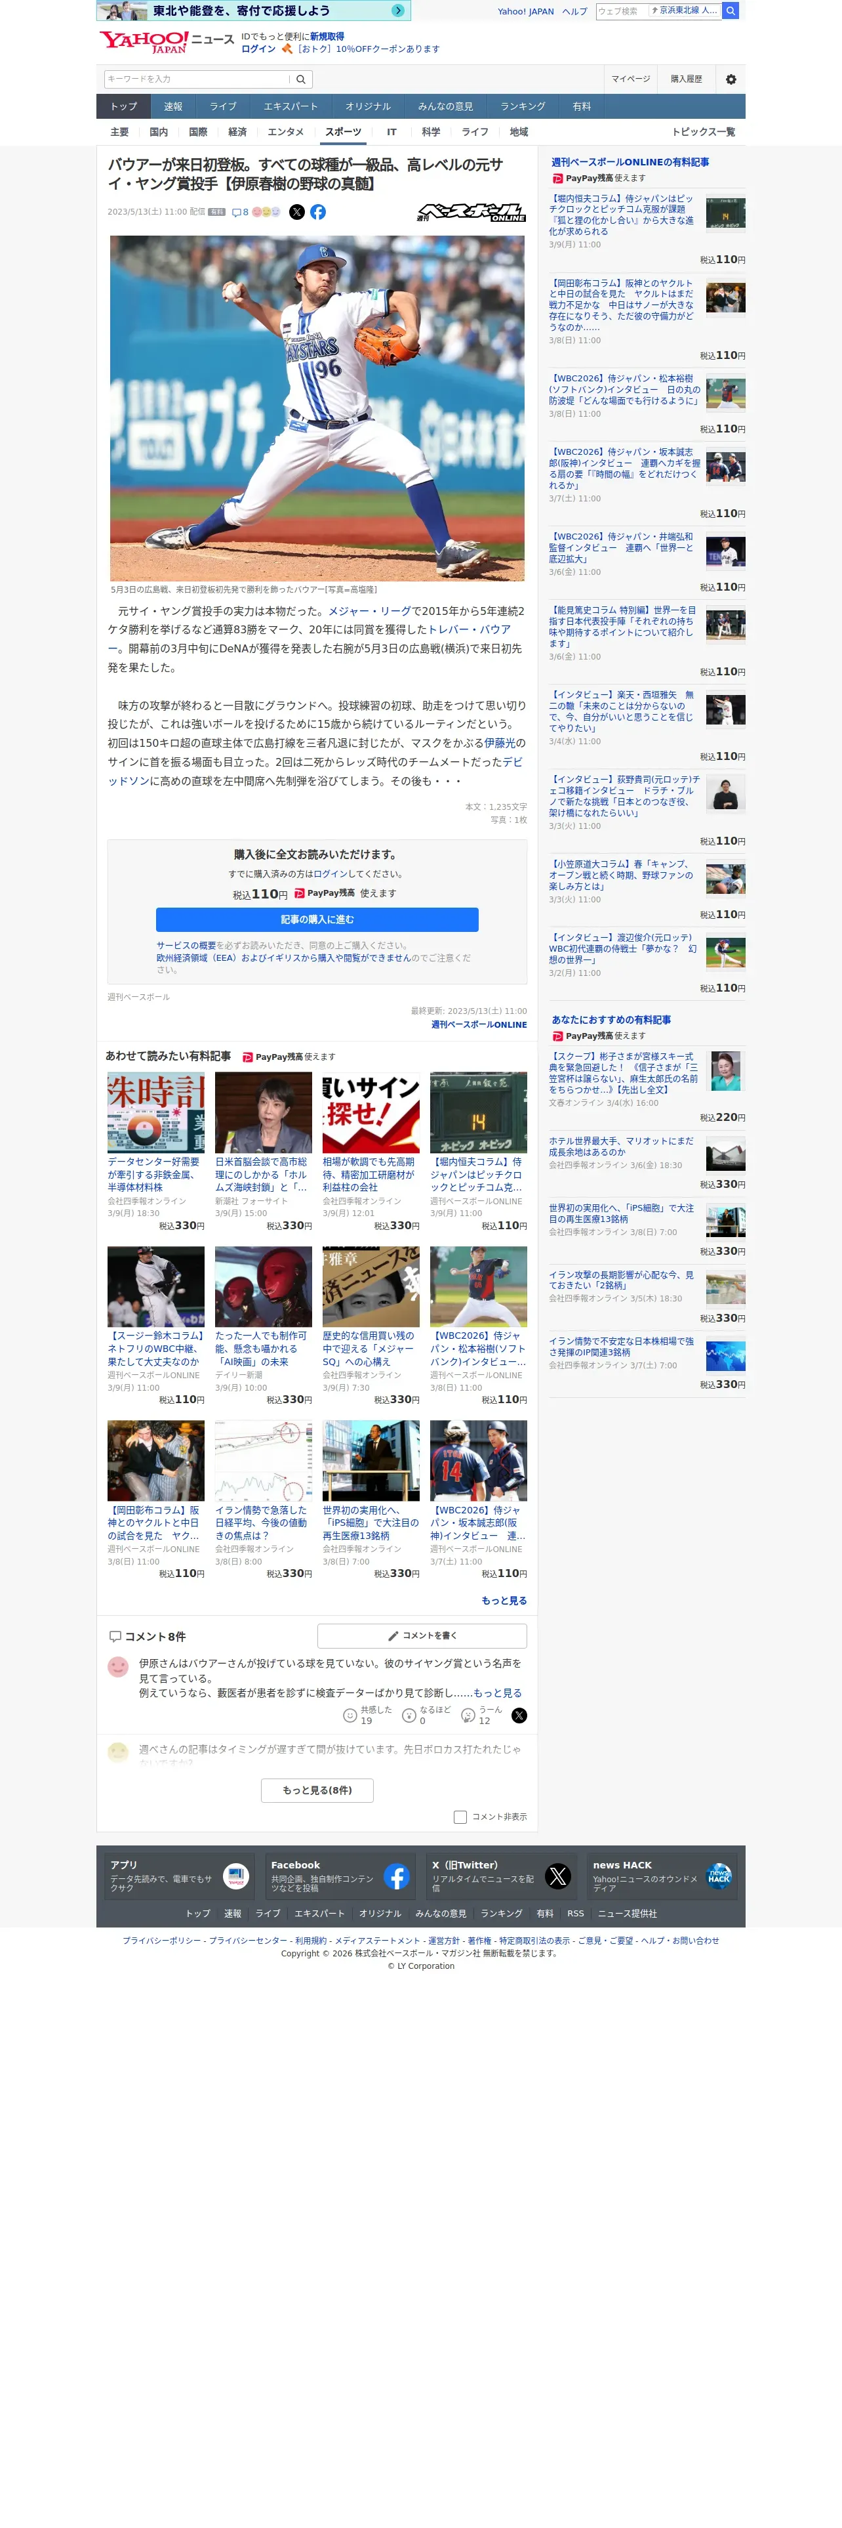Click the なるほど reaction icon
842x2528 pixels.
(x=409, y=1714)
